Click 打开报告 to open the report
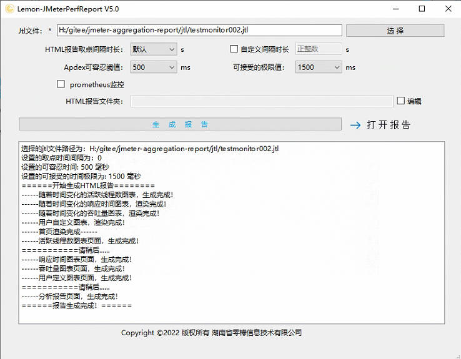 pos(389,125)
